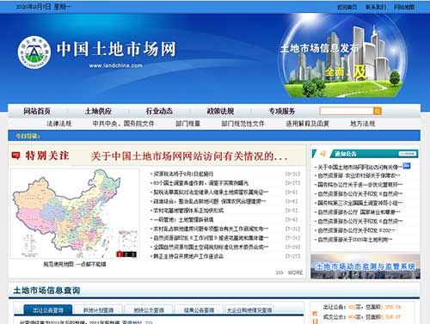Open notice 自然资源部关于2020年土地利用

tap(355, 240)
